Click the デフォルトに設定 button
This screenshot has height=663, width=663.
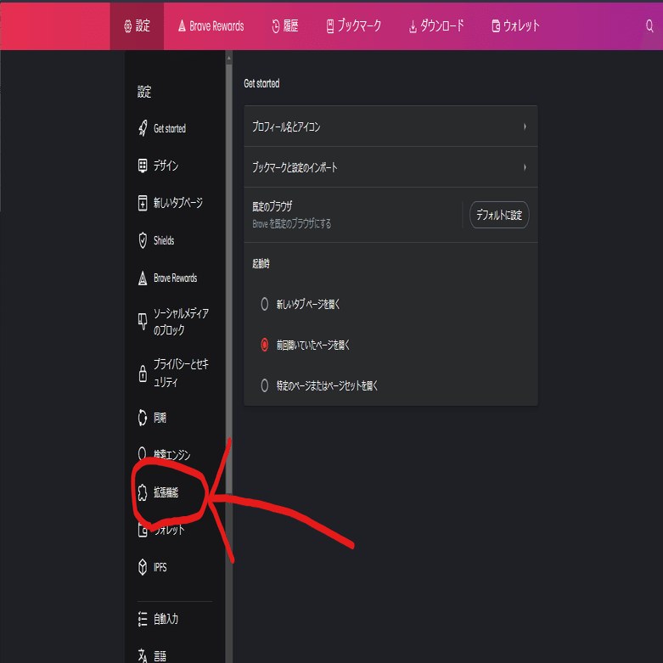coord(499,215)
